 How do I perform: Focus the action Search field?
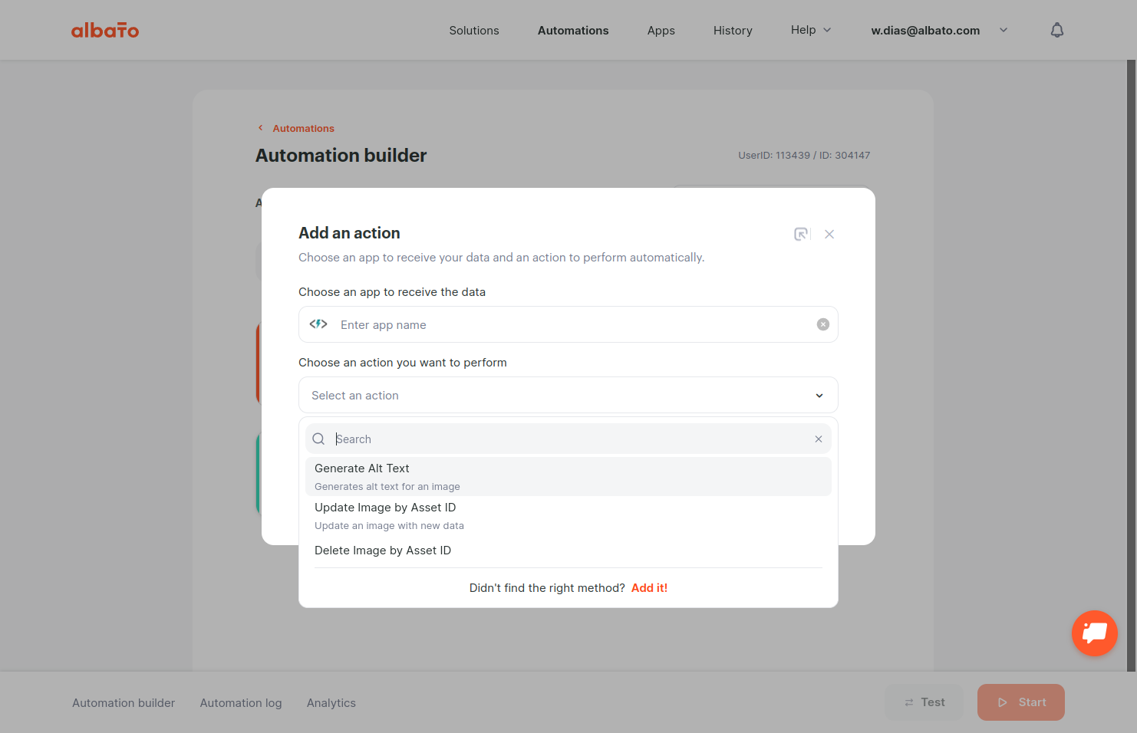pyautogui.click(x=568, y=439)
